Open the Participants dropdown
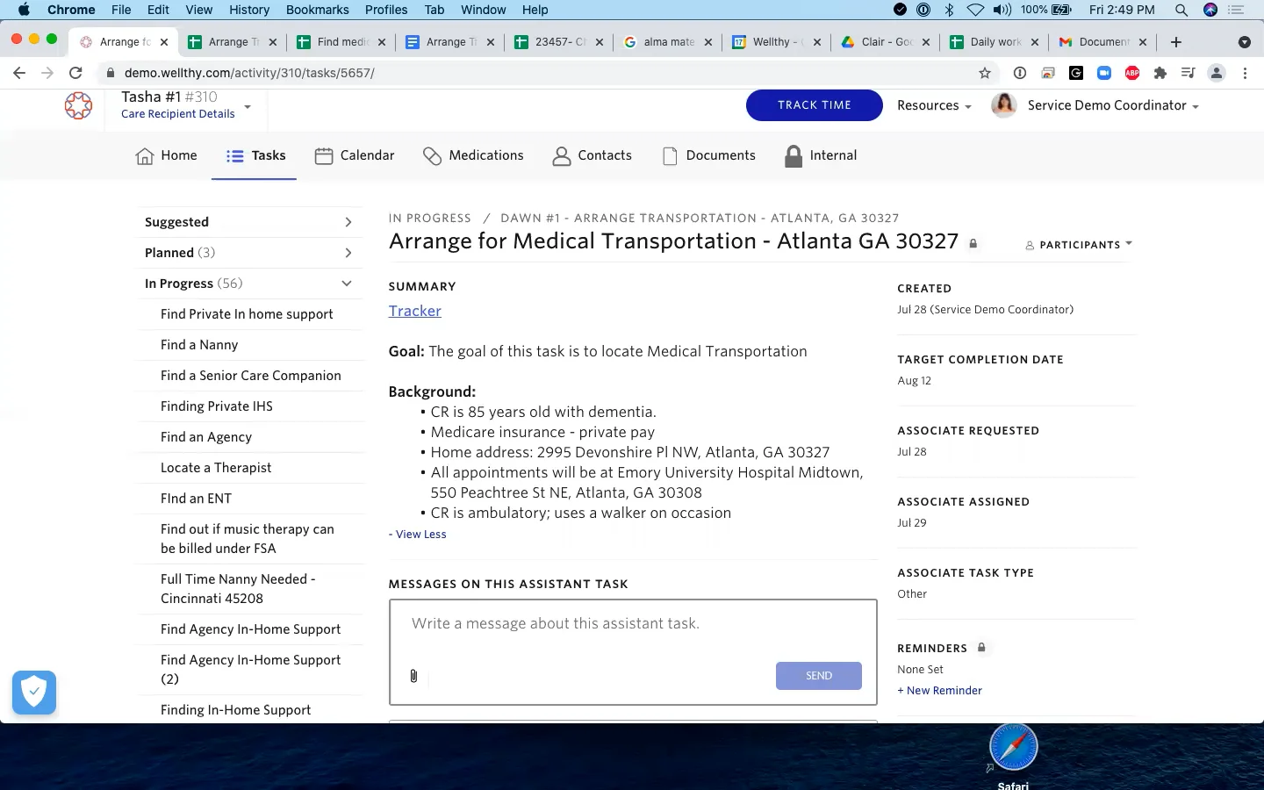The width and height of the screenshot is (1264, 790). pos(1079,245)
